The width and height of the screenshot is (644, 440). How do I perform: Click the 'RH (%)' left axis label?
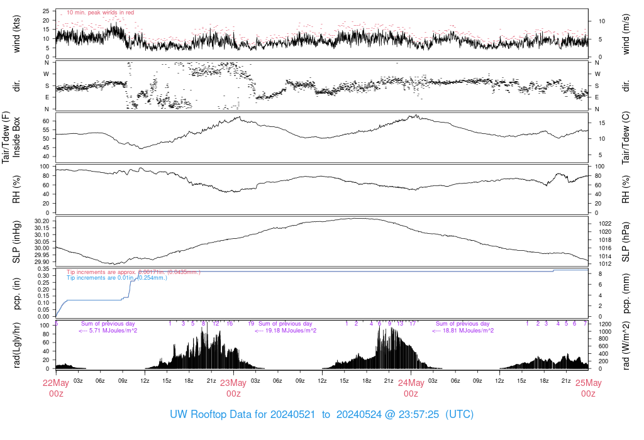point(16,189)
